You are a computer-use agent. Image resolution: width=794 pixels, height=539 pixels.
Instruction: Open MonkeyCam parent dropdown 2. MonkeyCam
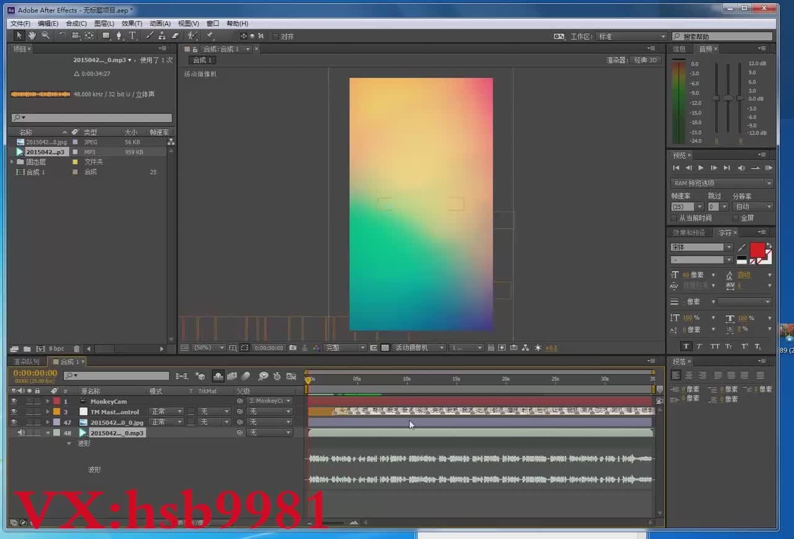pyautogui.click(x=269, y=401)
